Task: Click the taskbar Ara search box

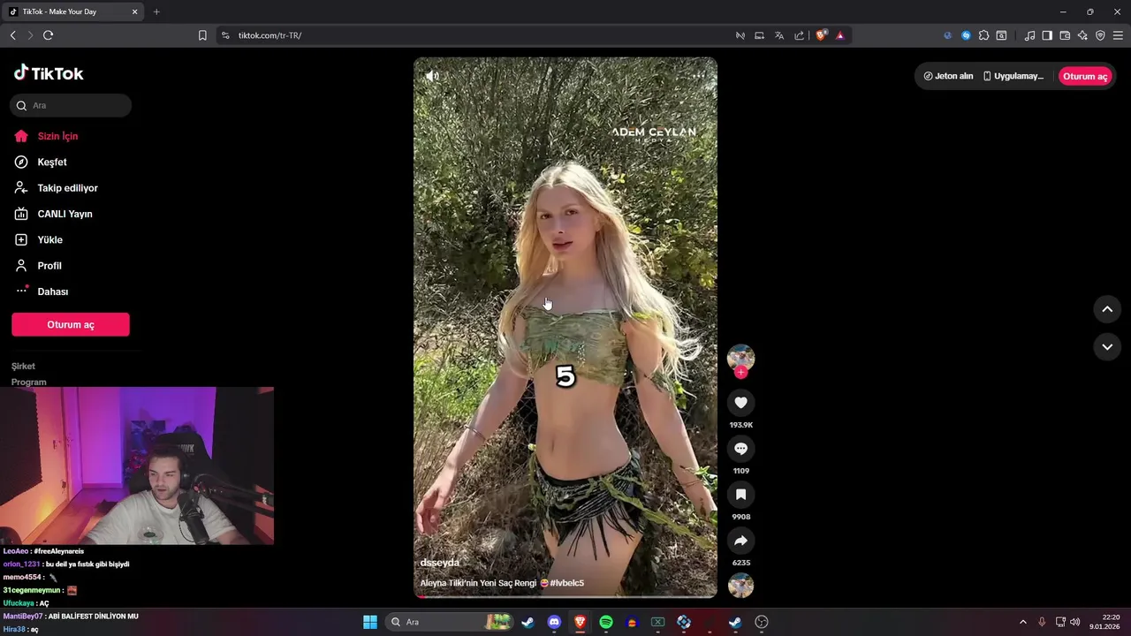Action: coord(450,622)
